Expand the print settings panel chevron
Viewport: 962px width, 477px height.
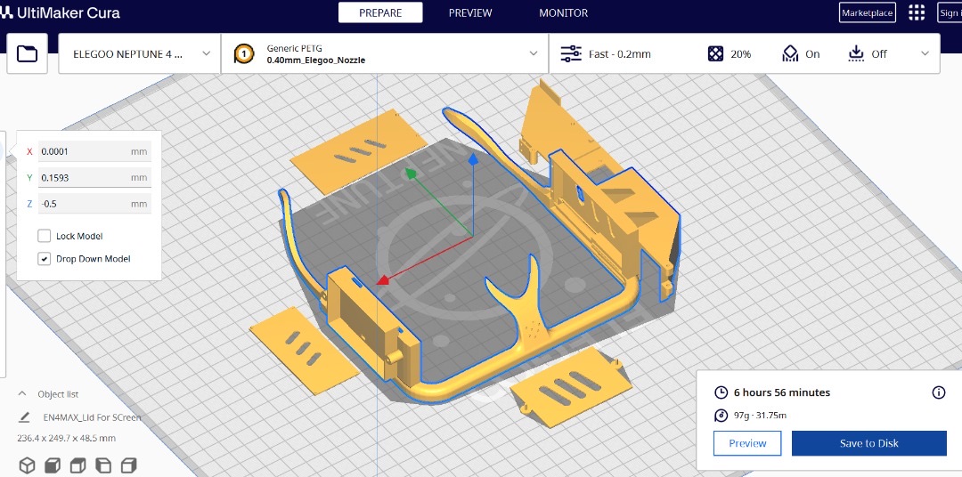tap(925, 54)
